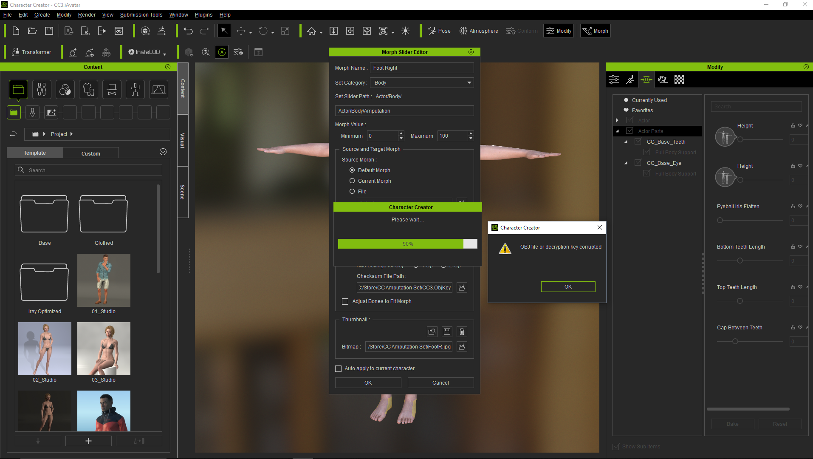Select the Morph tab icon in Modify panel
813x459 pixels.
coord(646,79)
